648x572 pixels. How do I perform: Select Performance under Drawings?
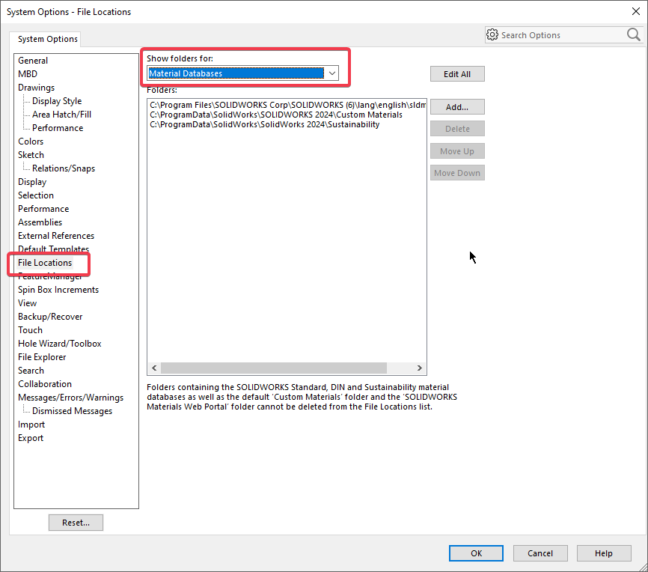[58, 128]
